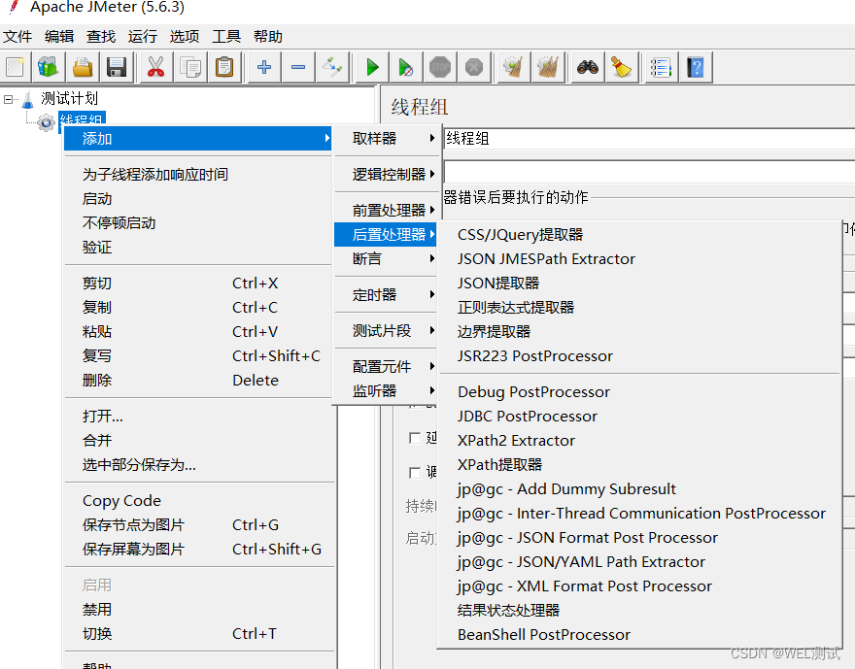Click the Stop sign toolbar icon
855x669 pixels.
click(x=440, y=67)
